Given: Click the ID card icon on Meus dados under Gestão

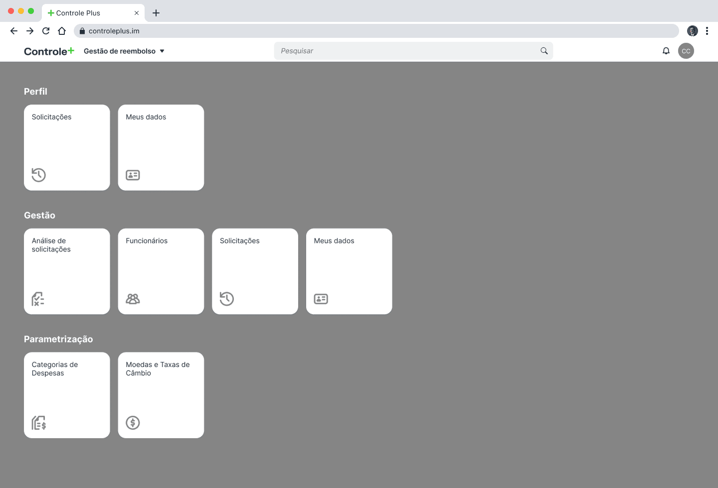Looking at the screenshot, I should pyautogui.click(x=321, y=299).
